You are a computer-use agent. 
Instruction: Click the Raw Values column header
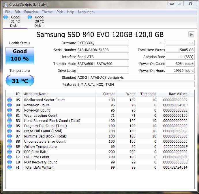(174, 94)
